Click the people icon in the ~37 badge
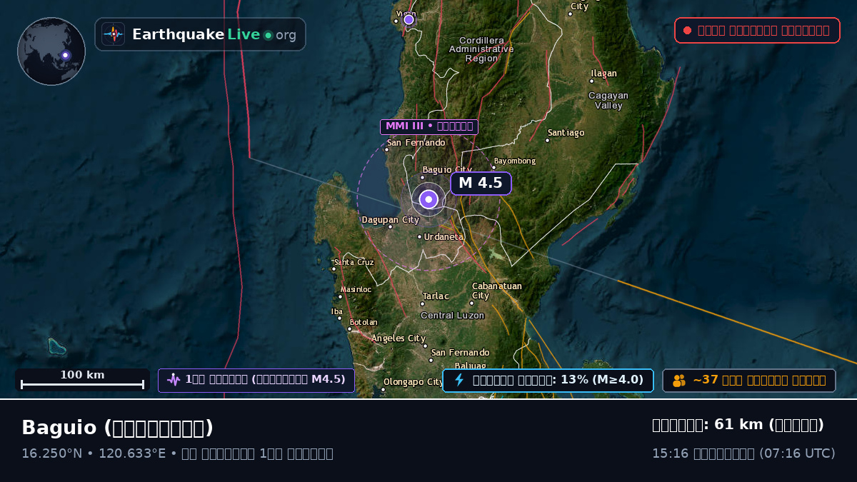The height and width of the screenshot is (482, 857). [679, 381]
